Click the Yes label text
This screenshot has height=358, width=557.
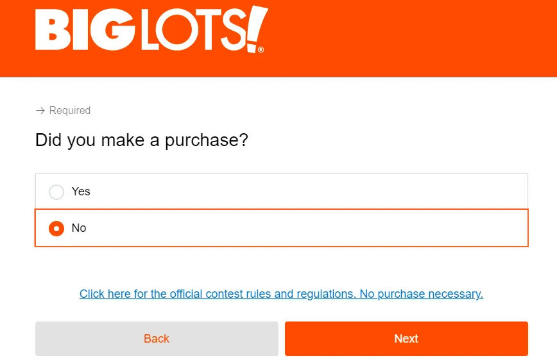click(81, 191)
